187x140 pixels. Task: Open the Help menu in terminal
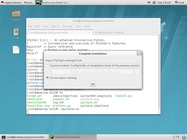[87, 26]
